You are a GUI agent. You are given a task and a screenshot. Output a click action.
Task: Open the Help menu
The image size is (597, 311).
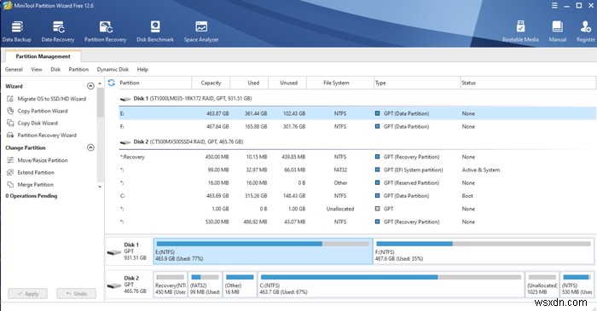click(142, 69)
